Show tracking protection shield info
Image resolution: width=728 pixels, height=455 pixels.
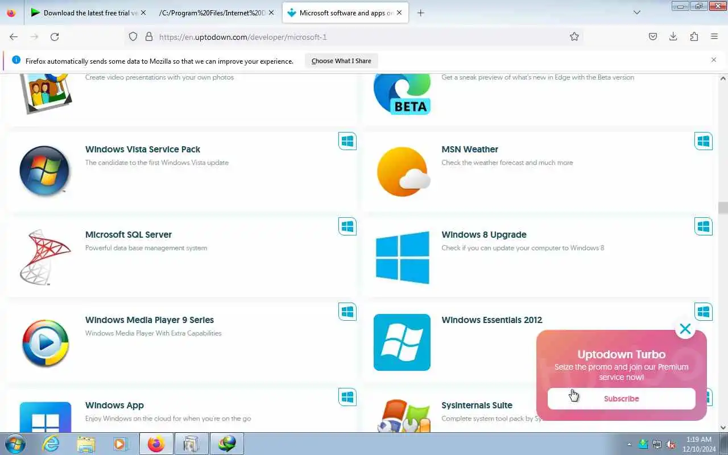coord(133,36)
